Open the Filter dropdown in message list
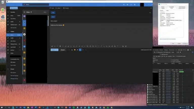The image size is (194, 109). point(45,12)
